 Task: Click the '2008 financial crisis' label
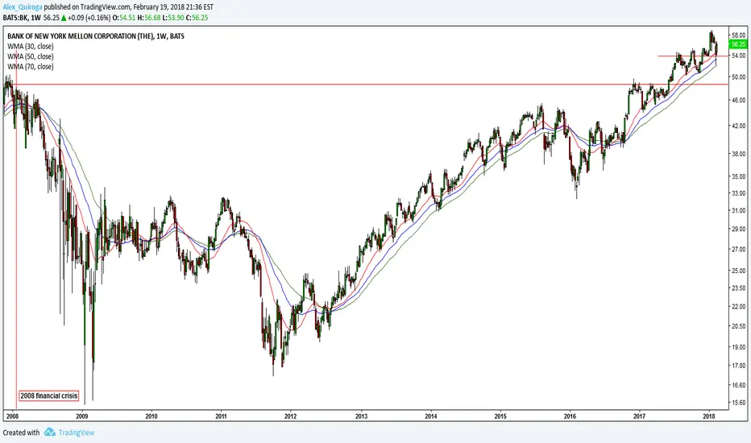49,395
